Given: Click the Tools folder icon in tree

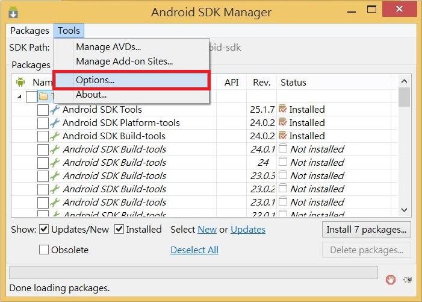Looking at the screenshot, I should [x=43, y=96].
